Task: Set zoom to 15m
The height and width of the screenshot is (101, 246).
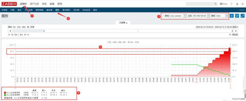Action: [x=19, y=27]
